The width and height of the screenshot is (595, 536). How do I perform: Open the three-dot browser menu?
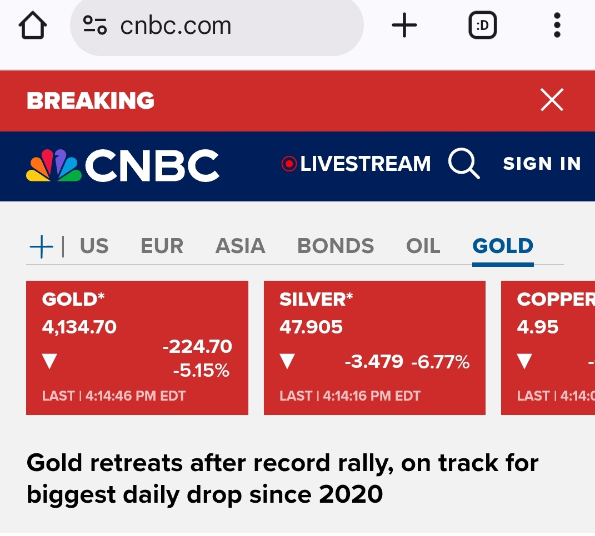557,26
